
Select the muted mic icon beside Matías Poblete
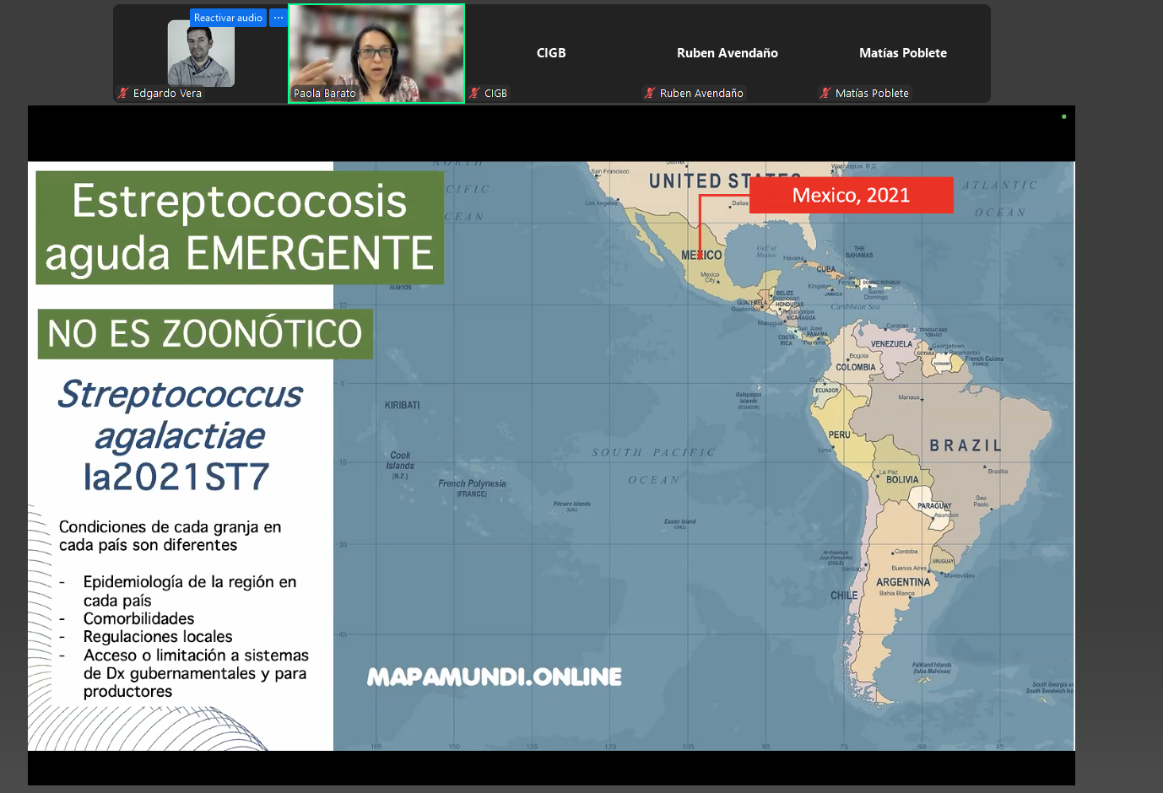coord(825,93)
